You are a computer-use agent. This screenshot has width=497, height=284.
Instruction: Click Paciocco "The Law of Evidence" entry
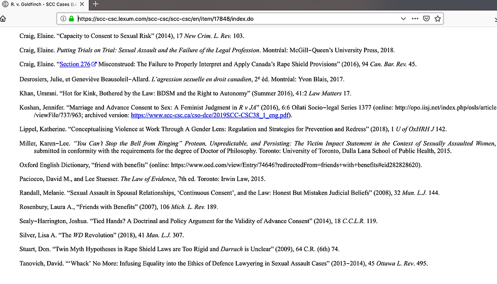point(143,179)
